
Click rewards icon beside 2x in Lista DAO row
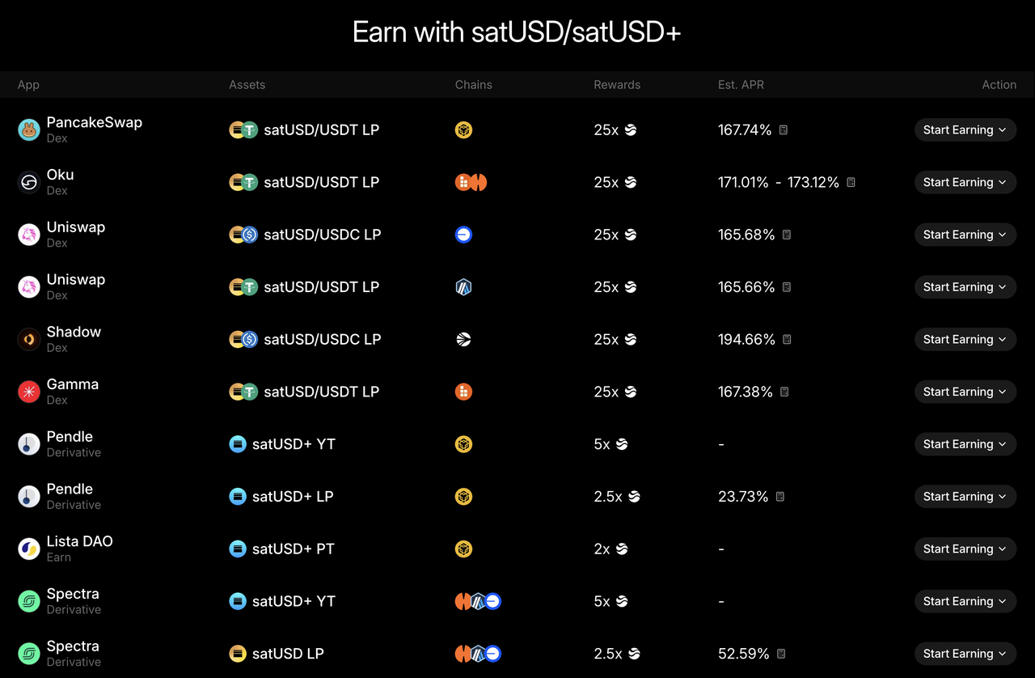pos(622,549)
